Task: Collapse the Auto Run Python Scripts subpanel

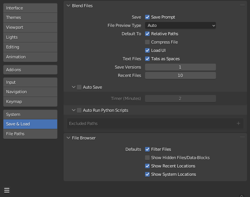Action: (74, 110)
